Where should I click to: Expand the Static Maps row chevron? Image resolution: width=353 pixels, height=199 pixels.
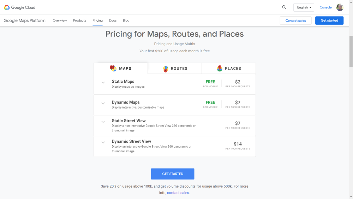[103, 82]
